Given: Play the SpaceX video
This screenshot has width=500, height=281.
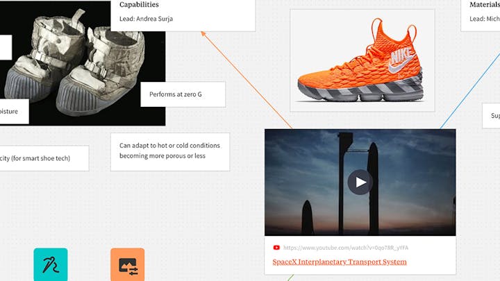Looking at the screenshot, I should (360, 182).
